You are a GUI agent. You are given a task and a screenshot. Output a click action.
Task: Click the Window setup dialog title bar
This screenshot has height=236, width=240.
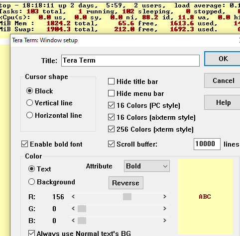point(125,40)
